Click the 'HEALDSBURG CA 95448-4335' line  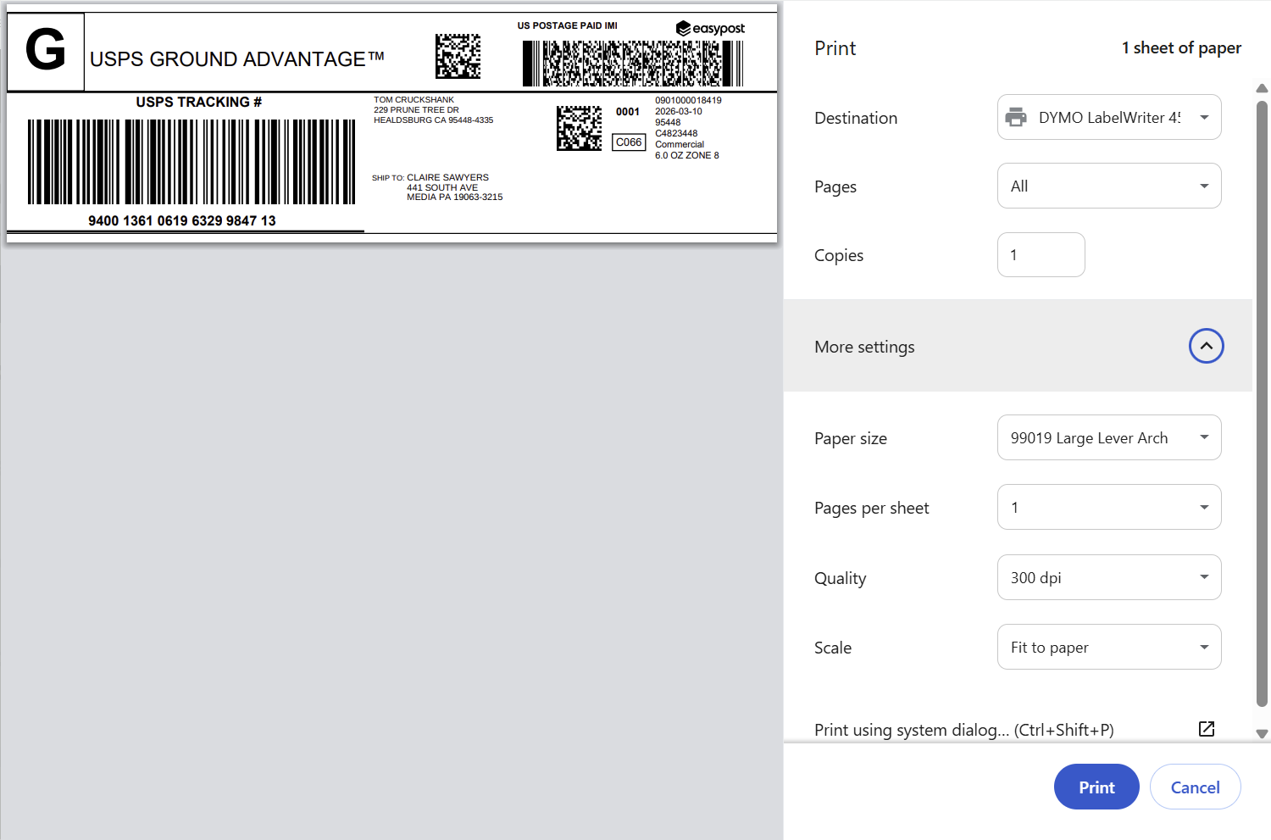pyautogui.click(x=434, y=120)
